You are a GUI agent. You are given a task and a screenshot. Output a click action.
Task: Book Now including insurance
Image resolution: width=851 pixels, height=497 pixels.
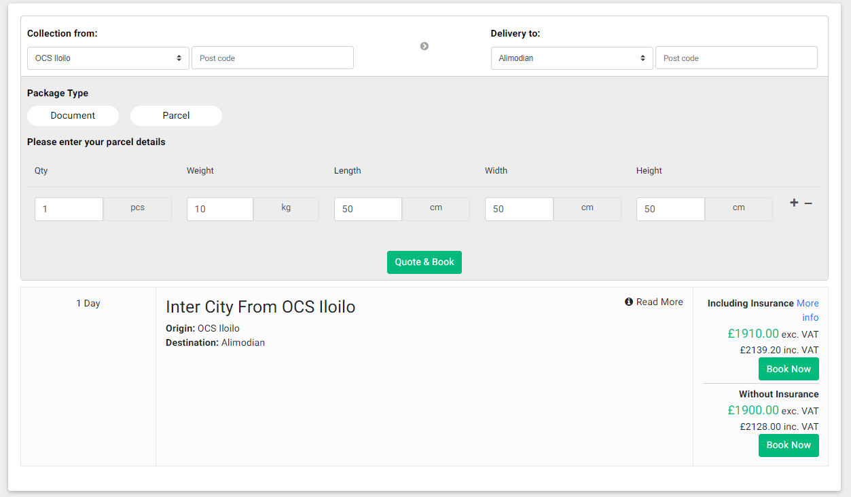(x=789, y=369)
